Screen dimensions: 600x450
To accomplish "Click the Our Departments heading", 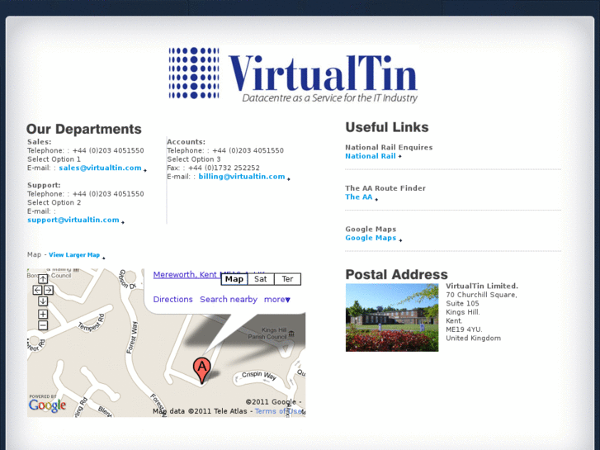I will [x=84, y=129].
